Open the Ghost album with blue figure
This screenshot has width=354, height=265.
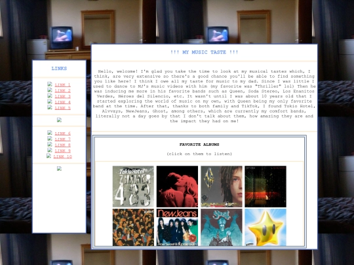[x=222, y=227]
